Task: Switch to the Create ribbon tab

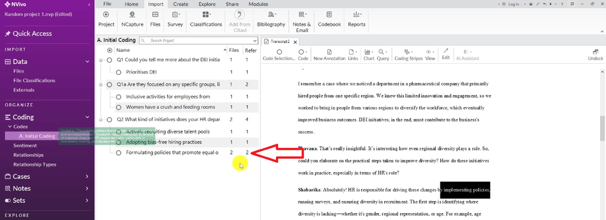Action: click(x=180, y=4)
